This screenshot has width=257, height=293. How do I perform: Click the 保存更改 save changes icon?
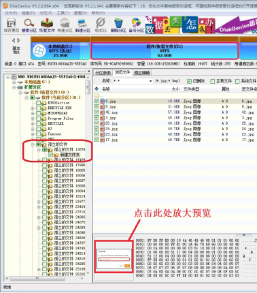(11, 25)
